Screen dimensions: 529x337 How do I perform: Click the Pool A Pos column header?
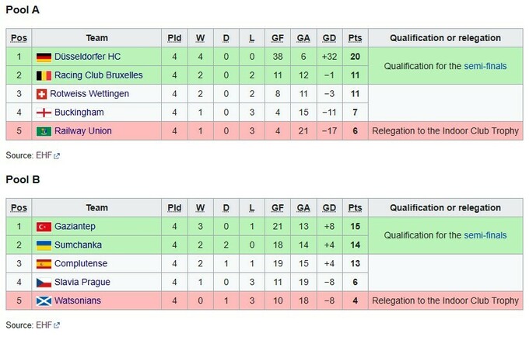(19, 38)
